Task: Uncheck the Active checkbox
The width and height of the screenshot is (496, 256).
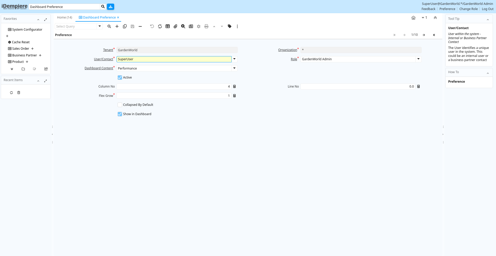Action: (120, 78)
